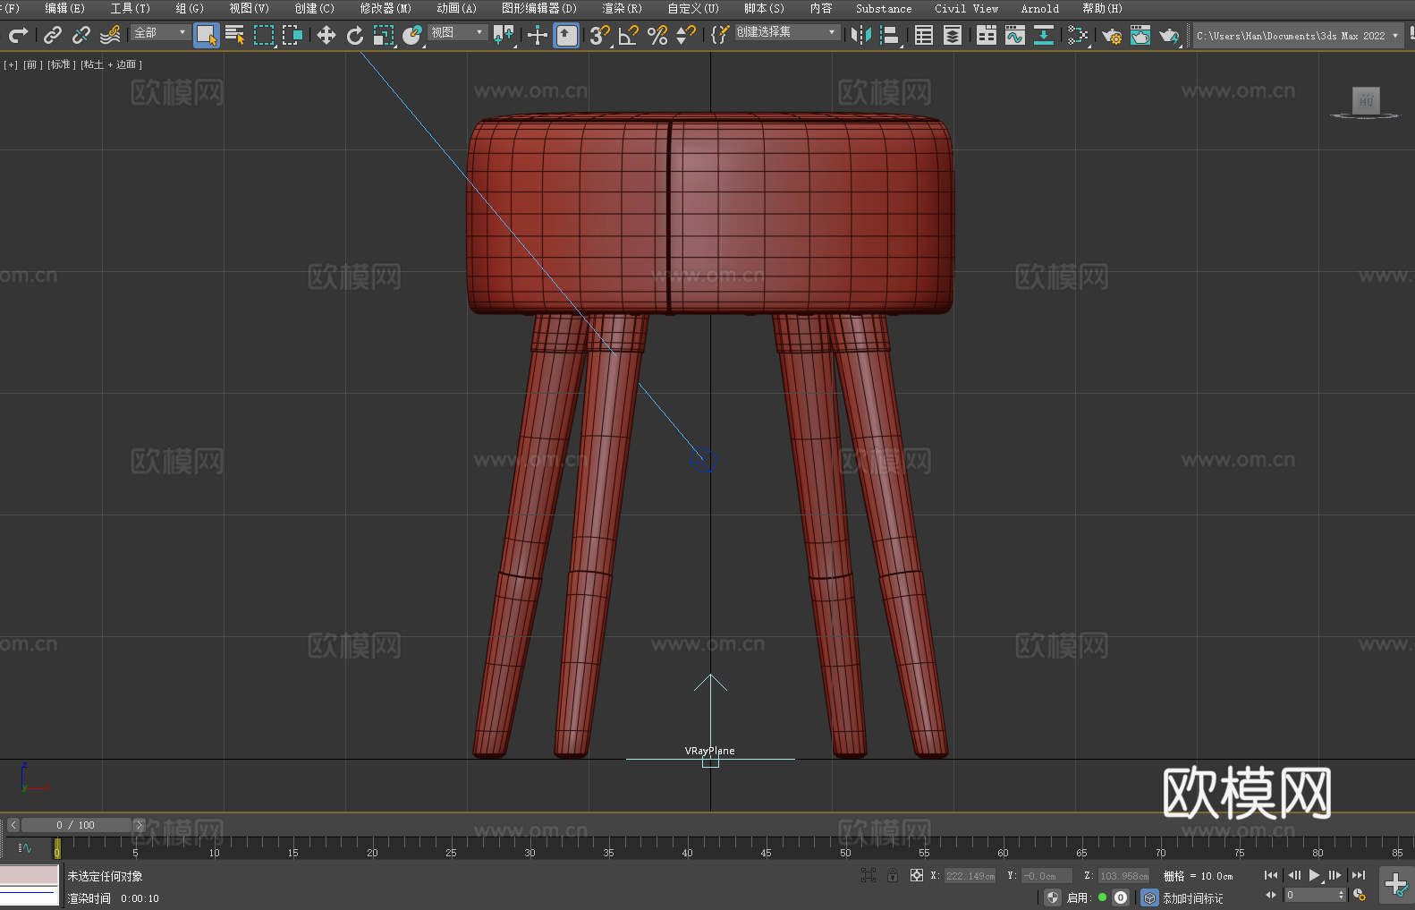Image resolution: width=1415 pixels, height=910 pixels.
Task: Toggle Isolate Selection icon in status bar
Action: click(x=868, y=875)
